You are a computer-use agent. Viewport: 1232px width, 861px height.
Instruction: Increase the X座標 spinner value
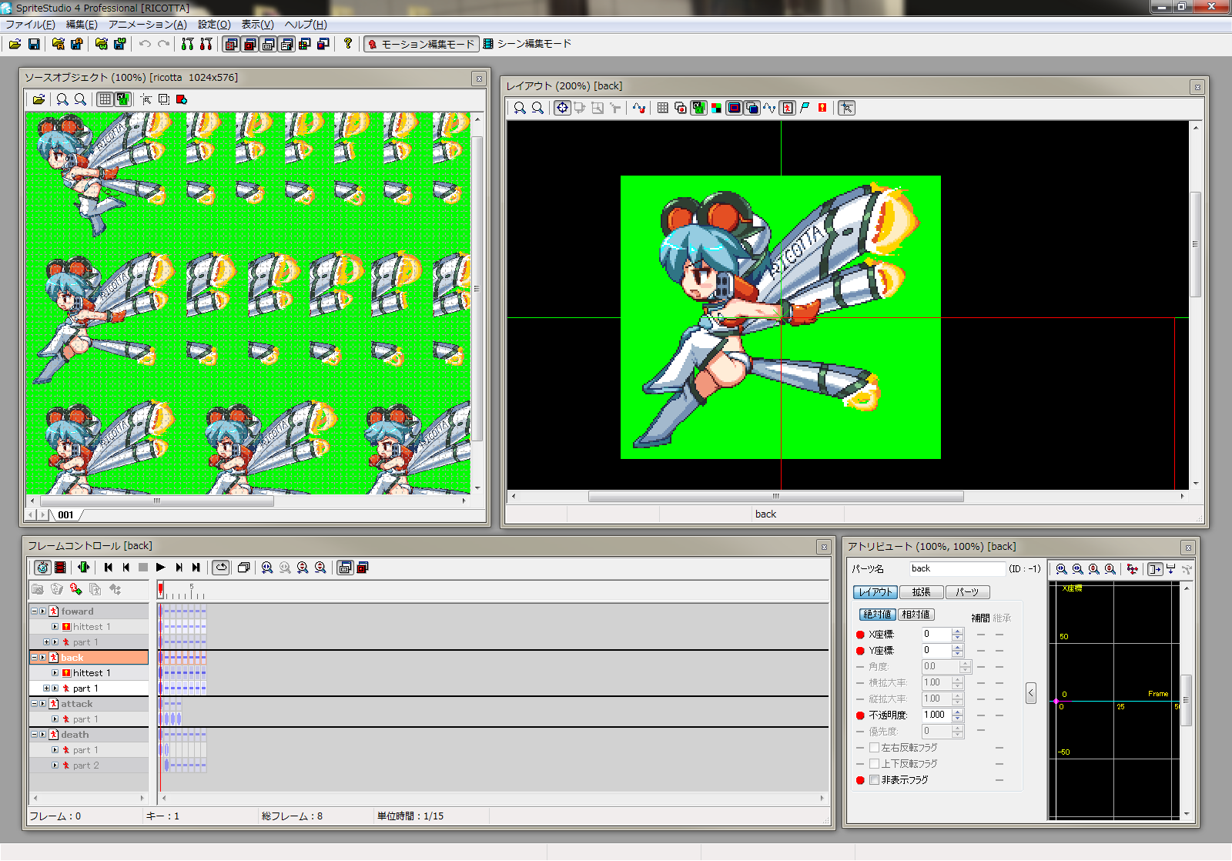tap(958, 632)
